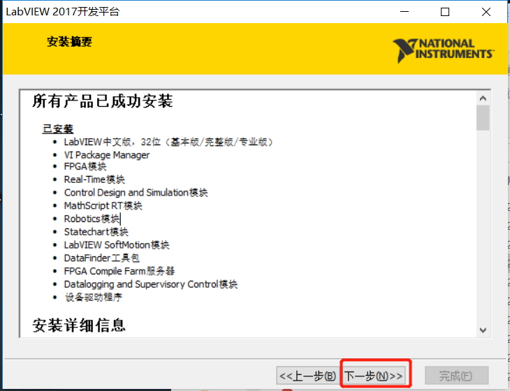
Task: Click the summary list scrollbar thumb
Action: (x=483, y=118)
